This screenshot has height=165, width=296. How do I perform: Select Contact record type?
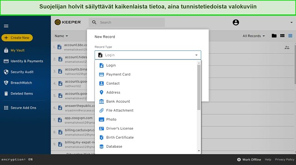[146, 84]
